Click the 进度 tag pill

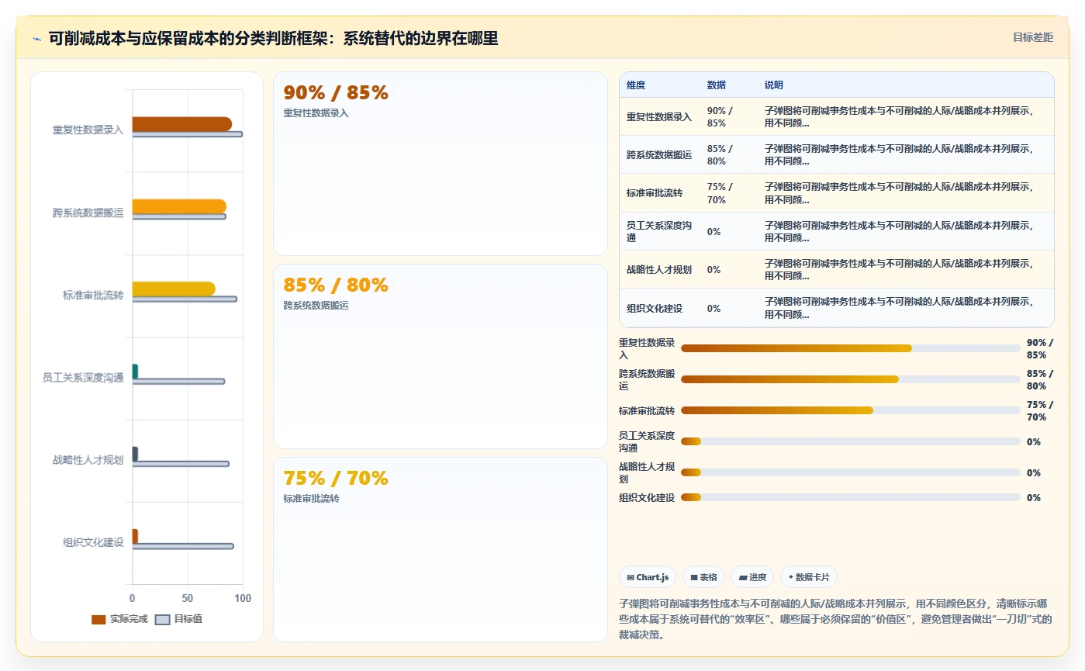pos(752,577)
